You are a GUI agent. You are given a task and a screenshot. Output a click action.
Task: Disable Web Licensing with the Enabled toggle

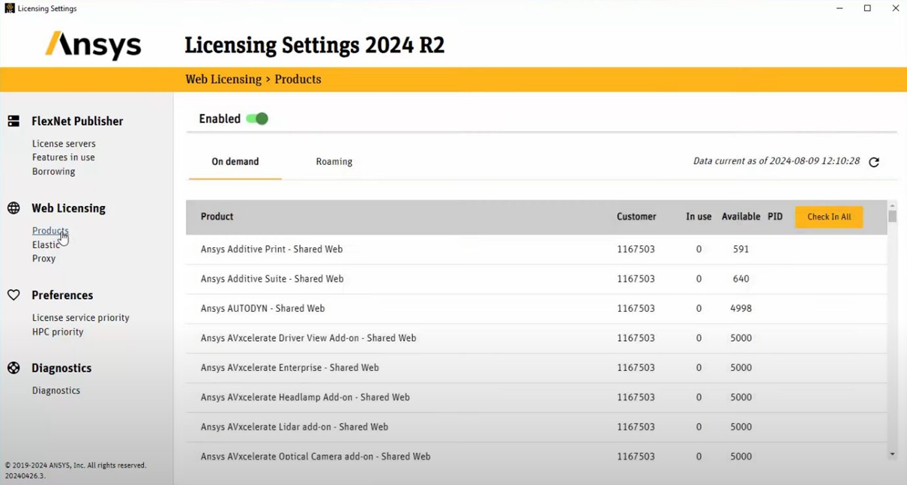click(258, 118)
